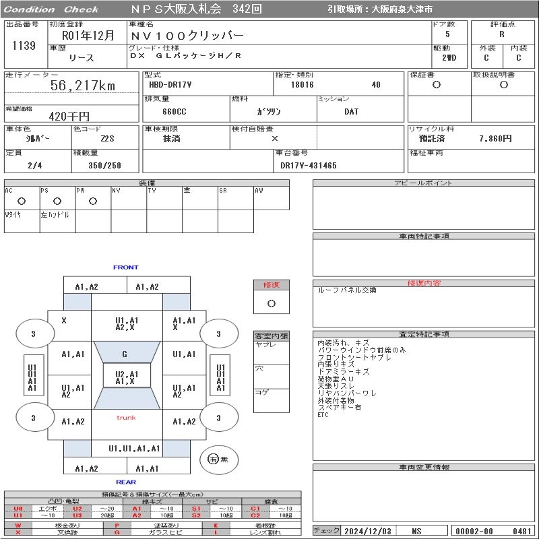The width and height of the screenshot is (539, 539).
Task: Click the trunk label in the car diagram
Action: (126, 418)
